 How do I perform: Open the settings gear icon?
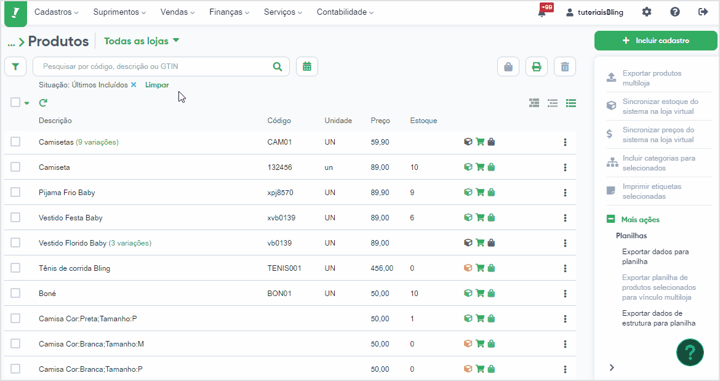(x=647, y=12)
